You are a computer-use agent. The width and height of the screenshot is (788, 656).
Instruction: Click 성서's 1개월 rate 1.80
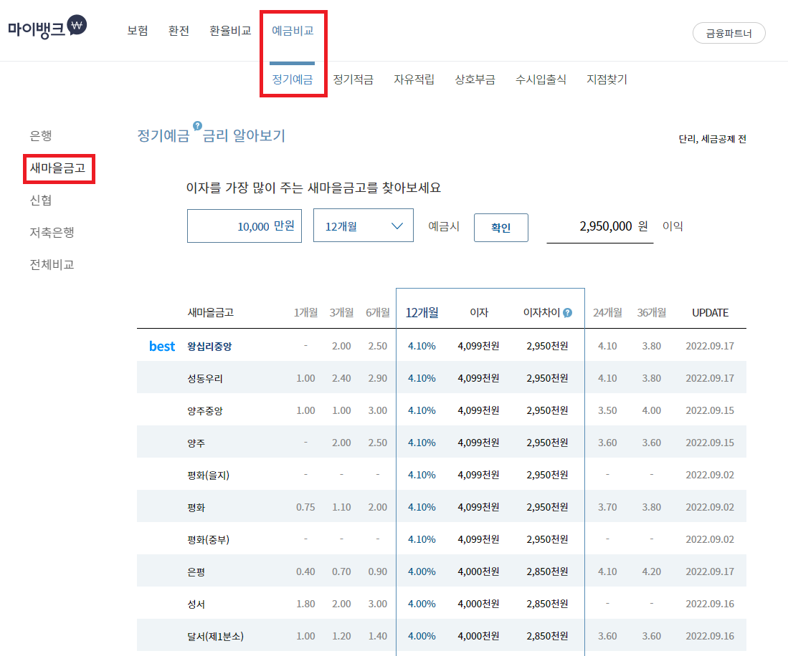[x=305, y=604]
